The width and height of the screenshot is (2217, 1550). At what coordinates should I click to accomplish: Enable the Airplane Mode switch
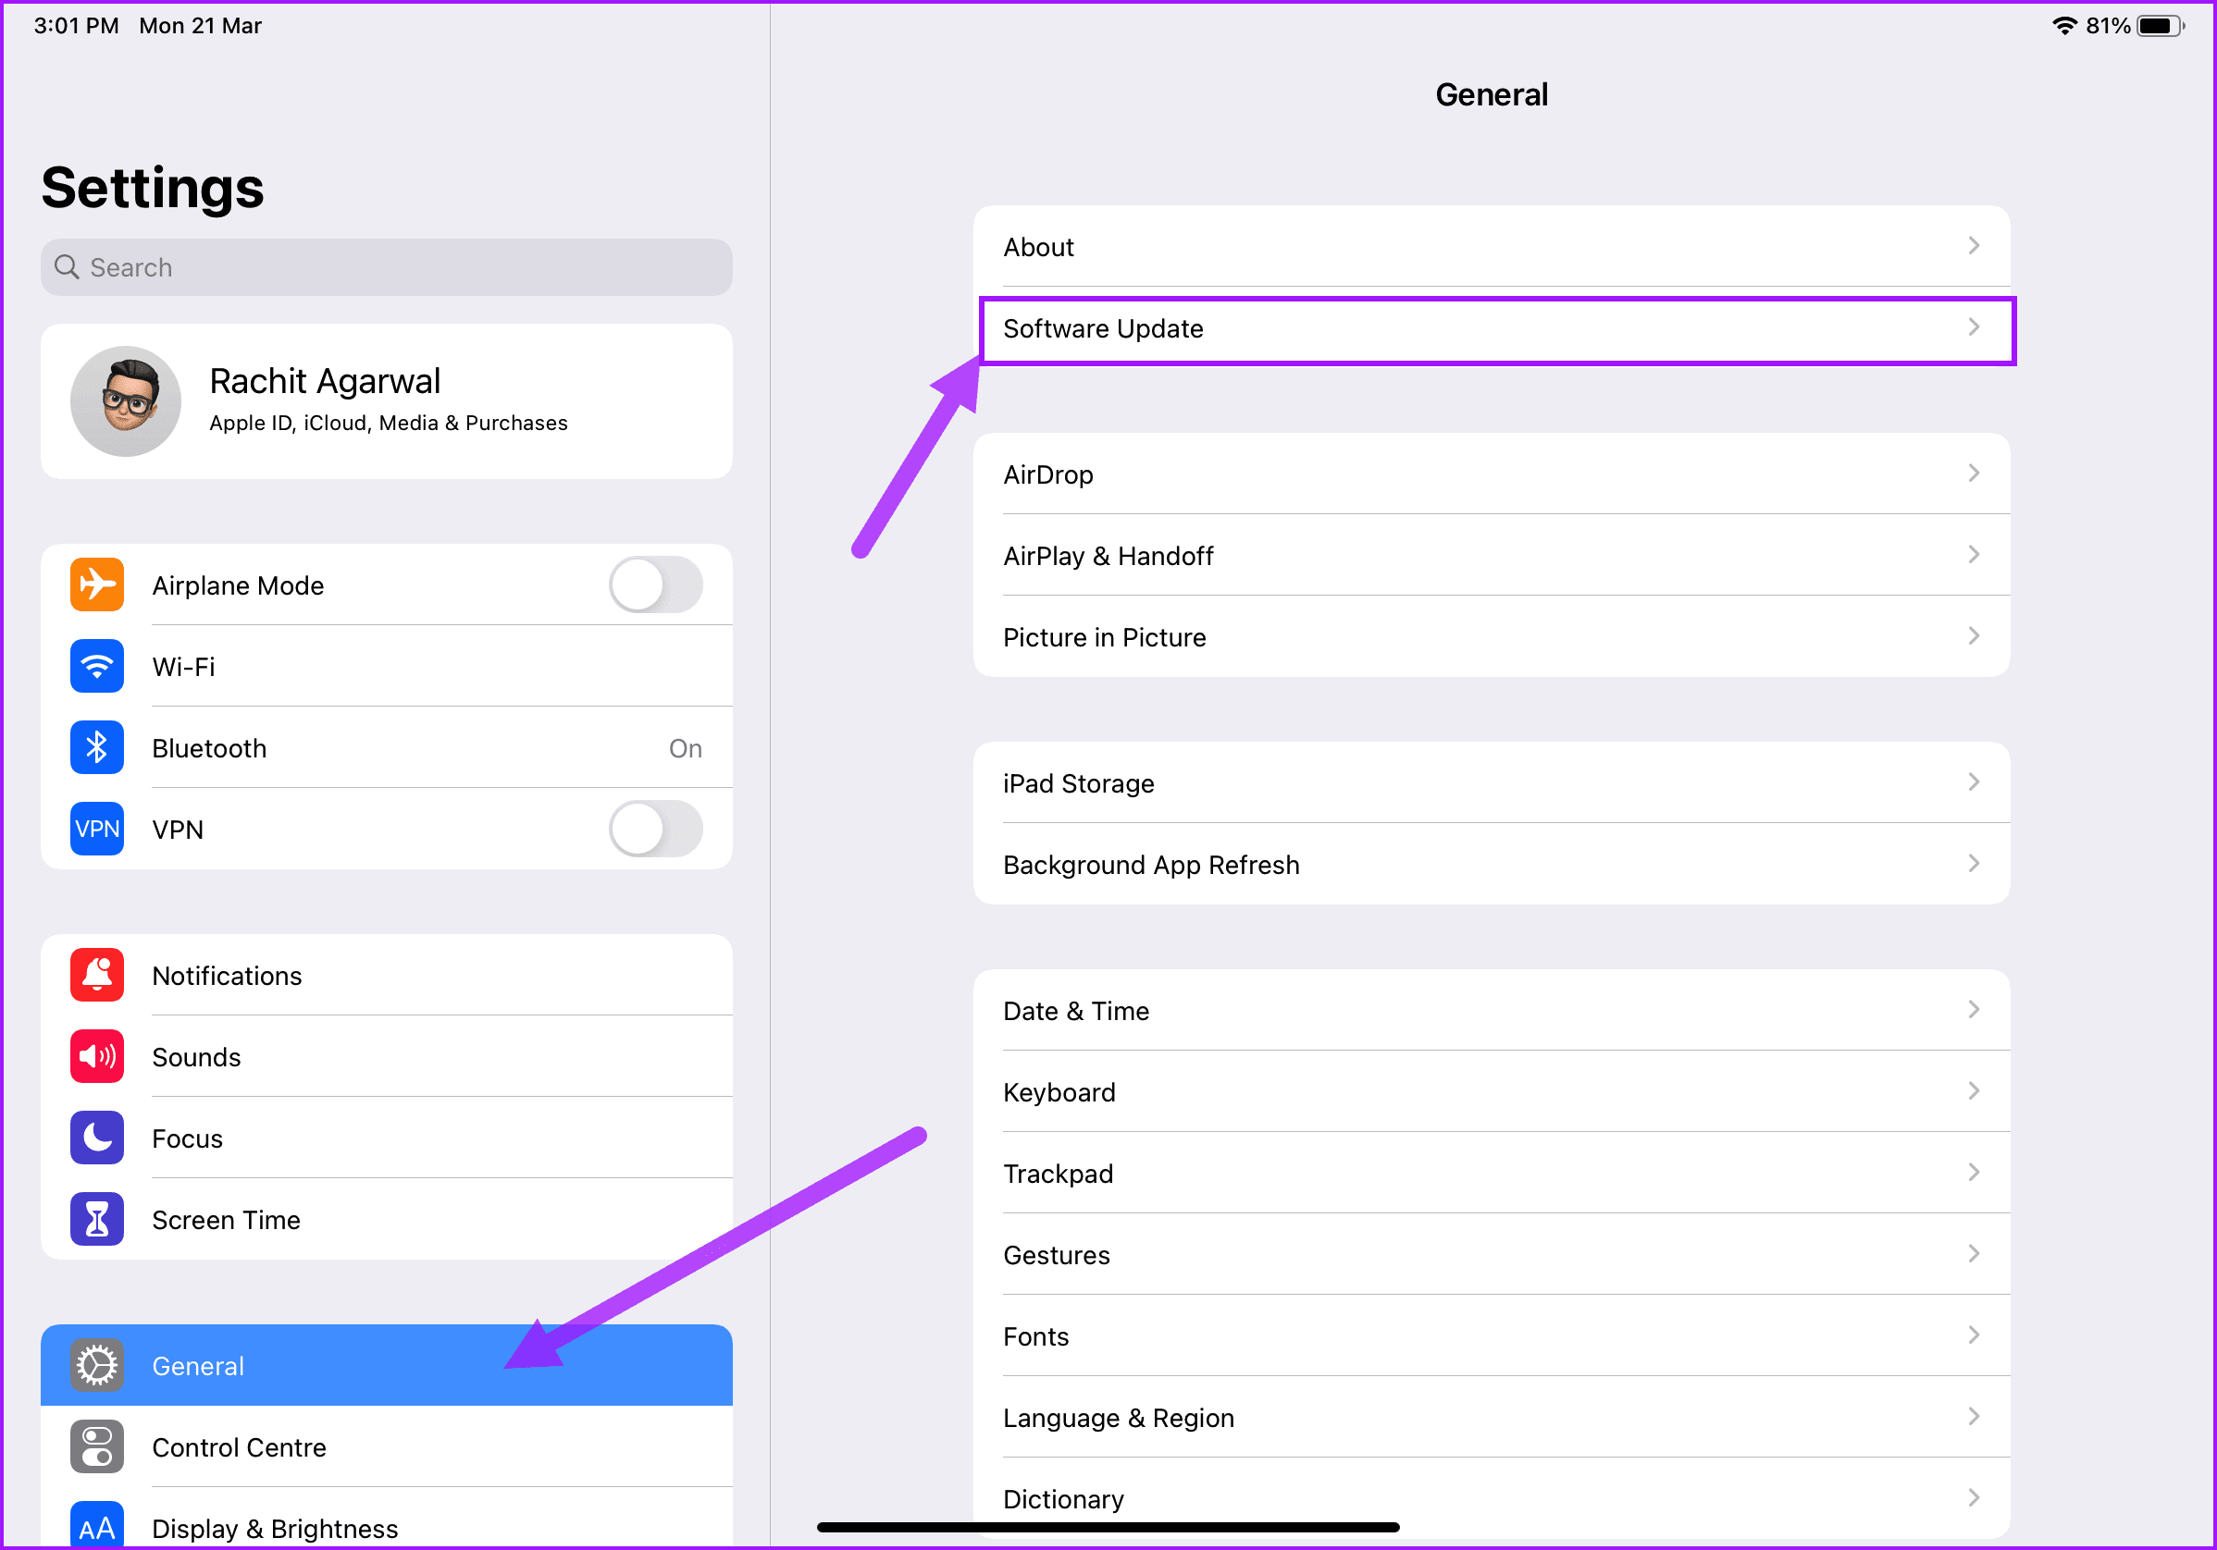pos(656,584)
